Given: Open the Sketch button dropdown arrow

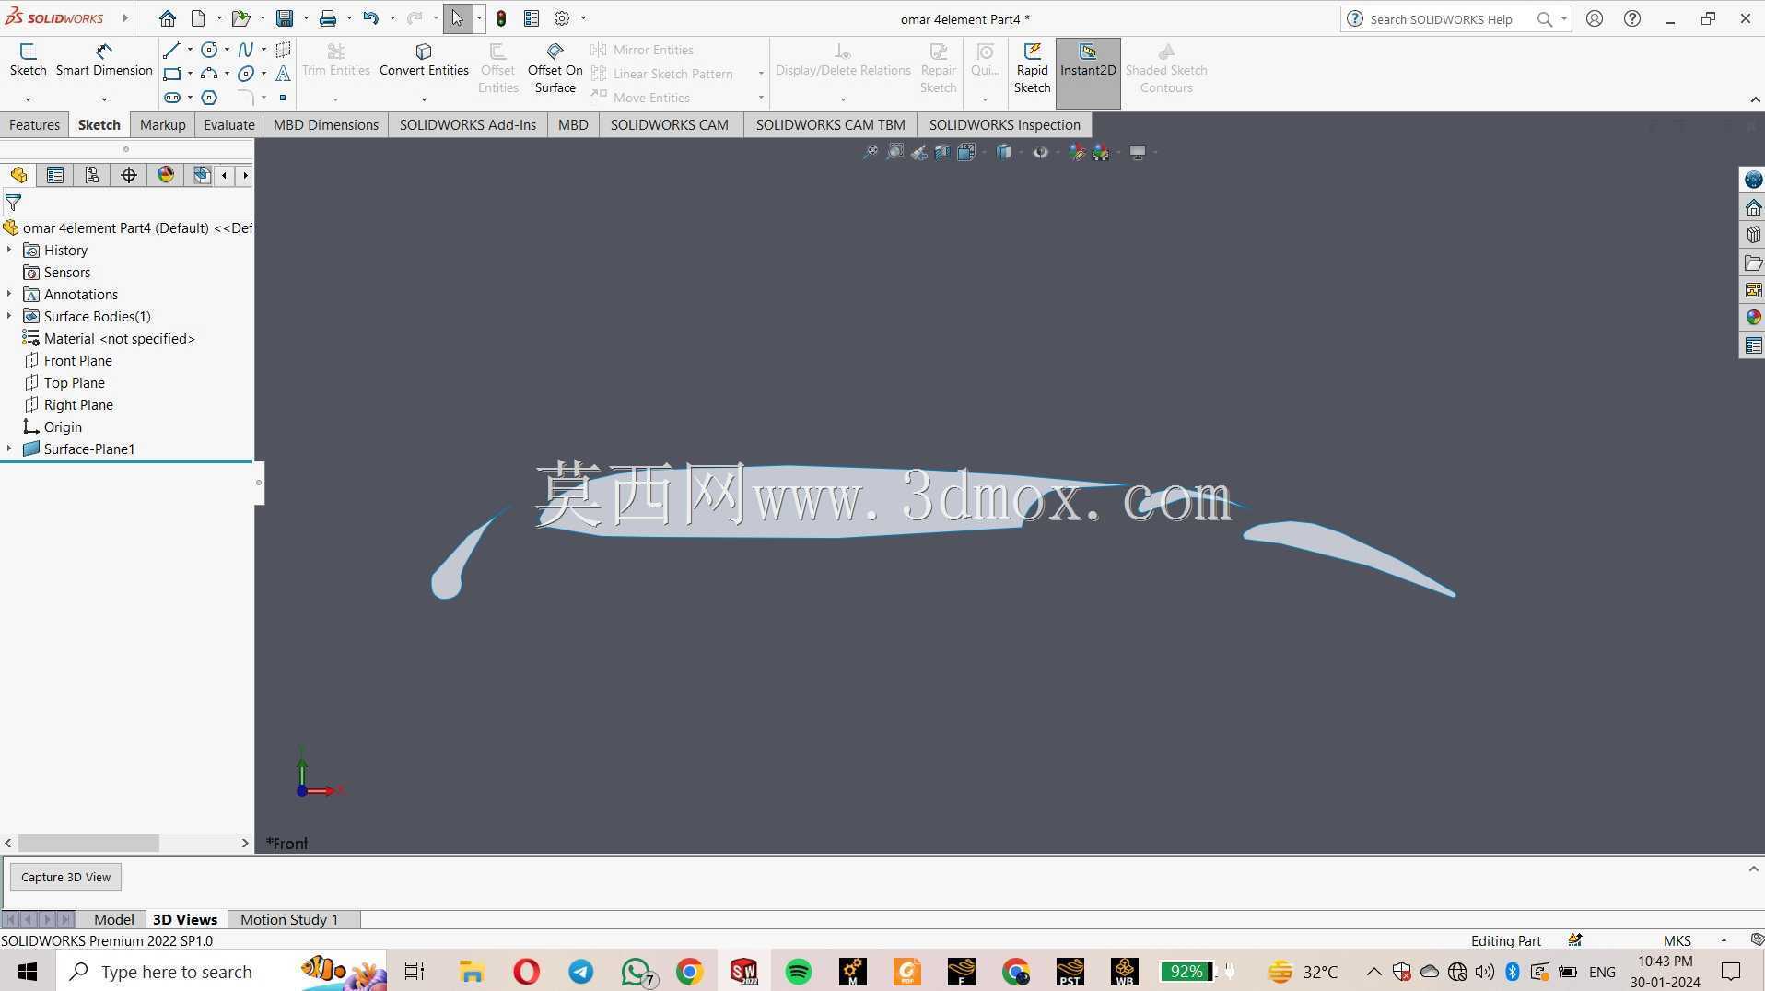Looking at the screenshot, I should (x=28, y=99).
